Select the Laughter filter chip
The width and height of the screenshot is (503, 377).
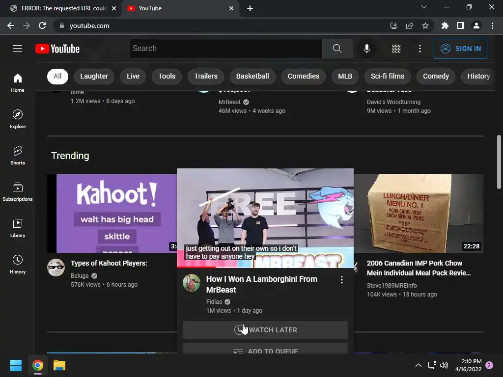[x=94, y=76]
